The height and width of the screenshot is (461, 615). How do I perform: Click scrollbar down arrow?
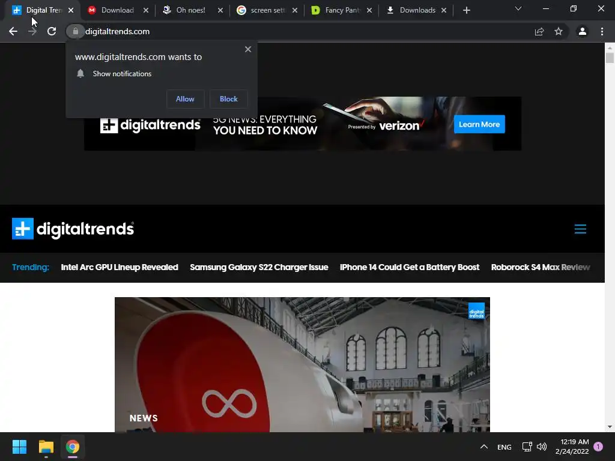[x=610, y=427]
